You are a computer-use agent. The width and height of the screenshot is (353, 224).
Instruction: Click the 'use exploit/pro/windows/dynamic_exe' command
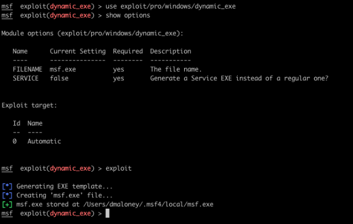(171, 6)
